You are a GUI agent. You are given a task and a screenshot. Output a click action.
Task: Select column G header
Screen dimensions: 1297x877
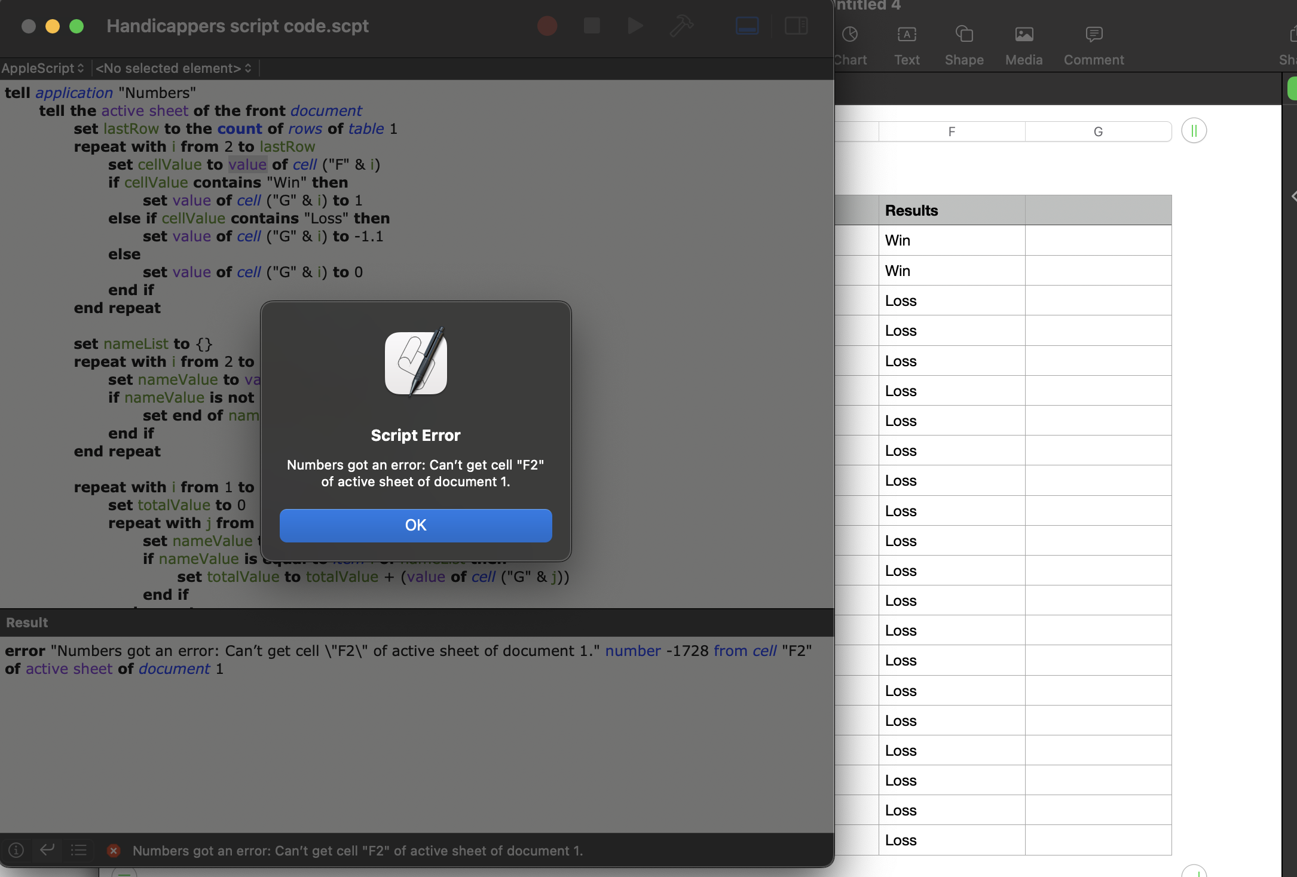point(1098,131)
